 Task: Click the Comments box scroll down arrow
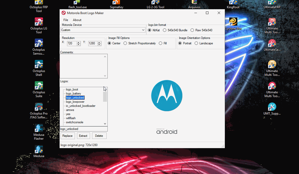pos(105,76)
